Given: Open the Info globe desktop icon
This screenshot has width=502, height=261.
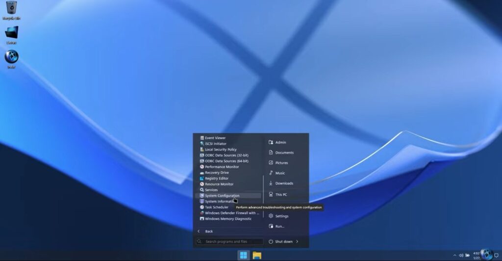Looking at the screenshot, I should [x=11, y=59].
